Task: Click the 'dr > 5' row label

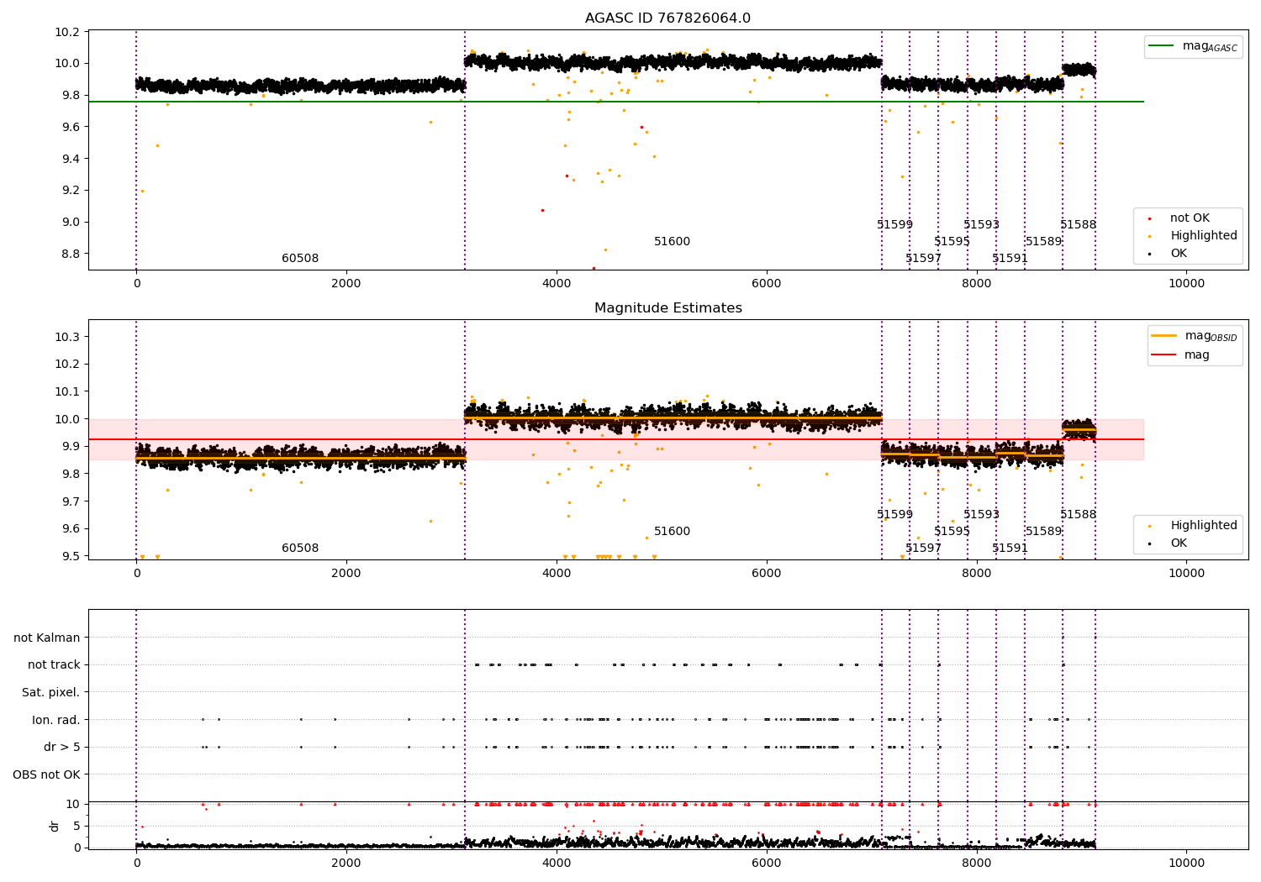Action: (62, 747)
